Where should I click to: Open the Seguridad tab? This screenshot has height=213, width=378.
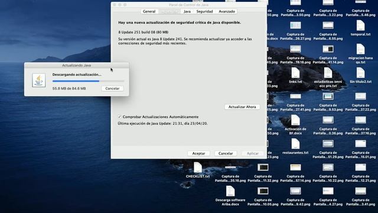coord(204,11)
